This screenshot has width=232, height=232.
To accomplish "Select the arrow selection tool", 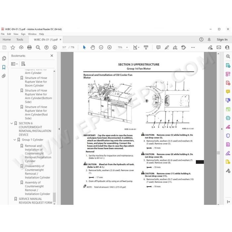I will [84, 47].
